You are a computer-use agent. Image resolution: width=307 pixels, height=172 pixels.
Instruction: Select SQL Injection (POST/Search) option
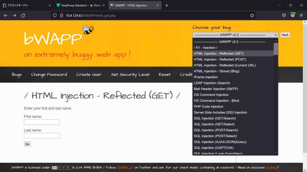coord(233,130)
